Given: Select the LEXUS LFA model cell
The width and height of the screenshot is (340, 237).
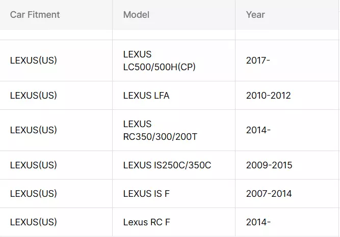Looking at the screenshot, I should pyautogui.click(x=174, y=96).
